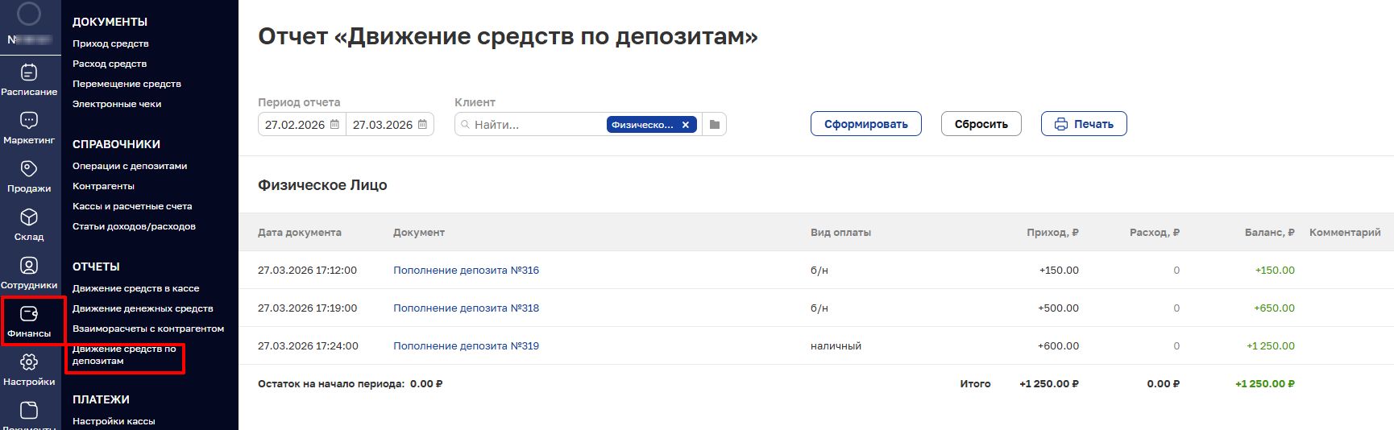Remove the Физическое лицо client tag

point(686,125)
